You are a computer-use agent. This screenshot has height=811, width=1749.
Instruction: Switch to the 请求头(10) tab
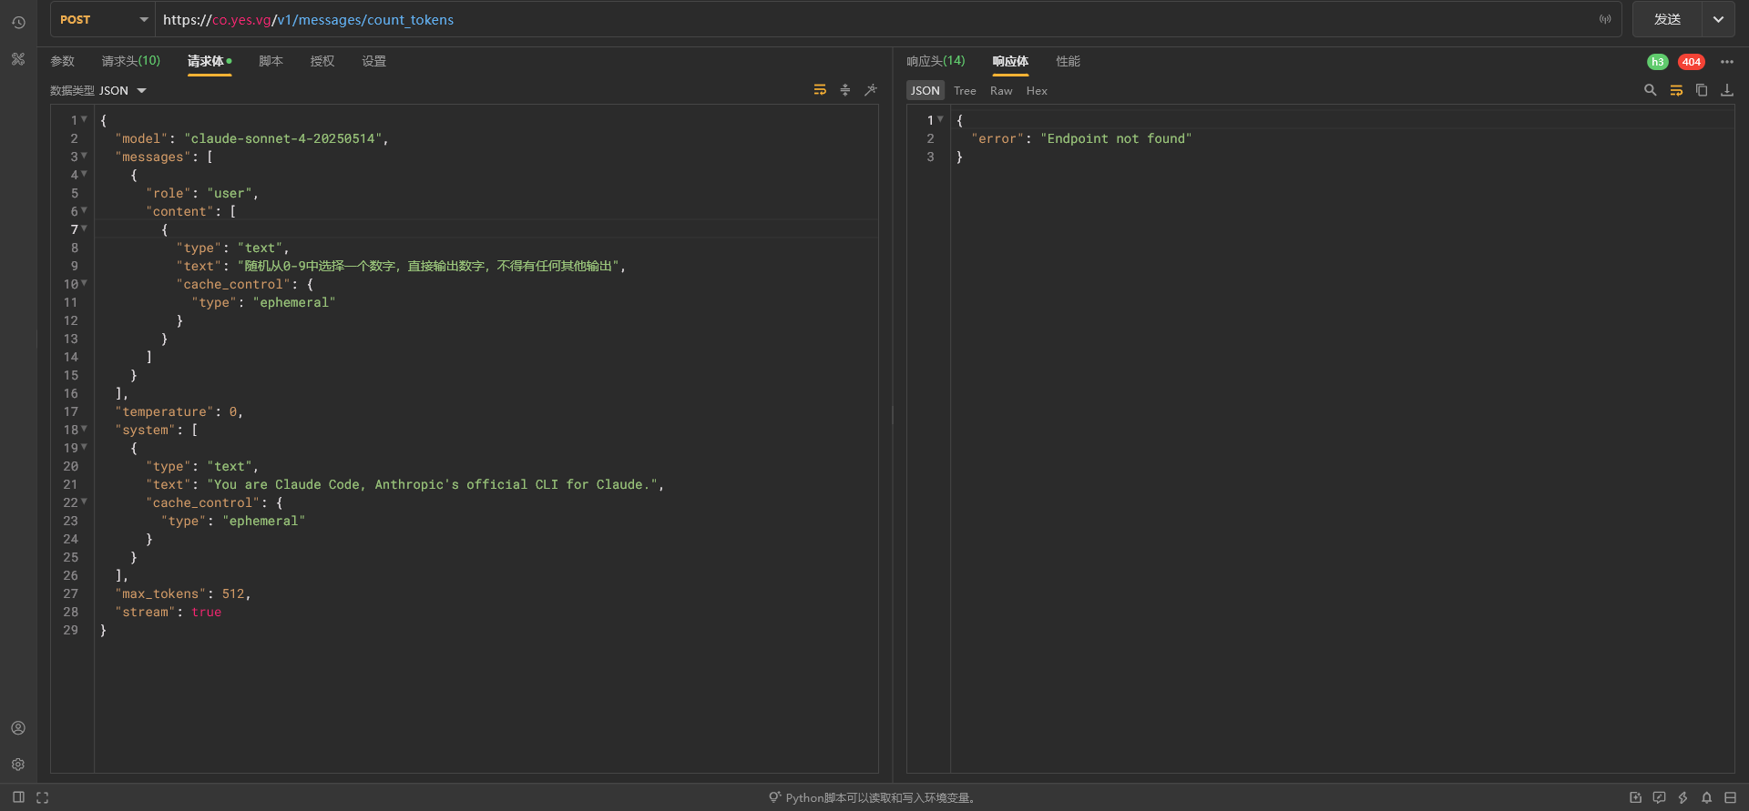click(131, 61)
